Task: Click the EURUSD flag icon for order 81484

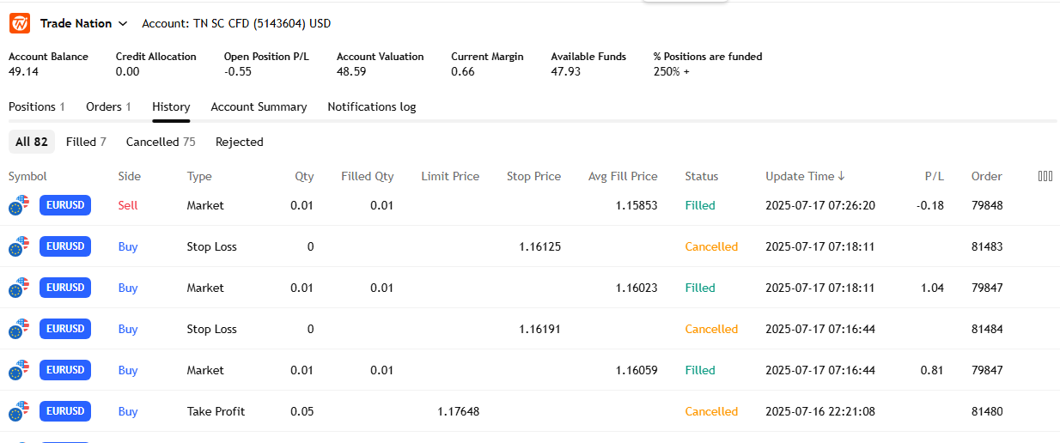Action: point(19,329)
